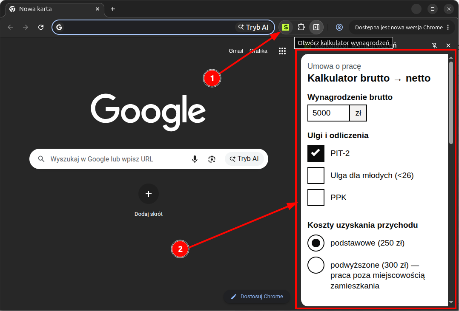Click the Google icon in the address bar
The image size is (459, 311).
coord(59,27)
